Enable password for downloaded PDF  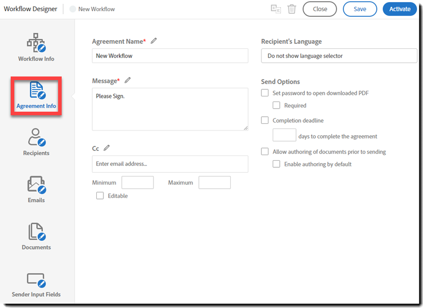[265, 93]
